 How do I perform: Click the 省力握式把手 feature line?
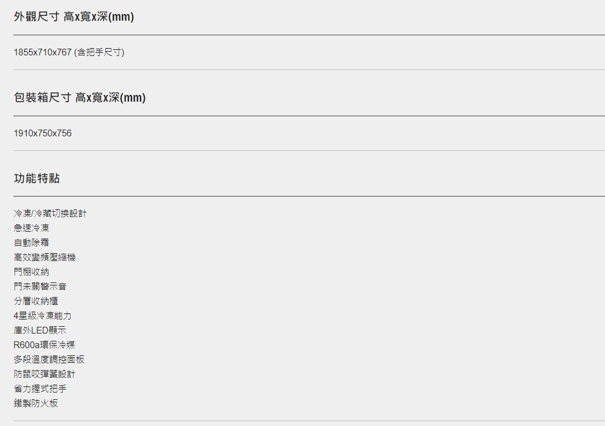[x=40, y=388]
